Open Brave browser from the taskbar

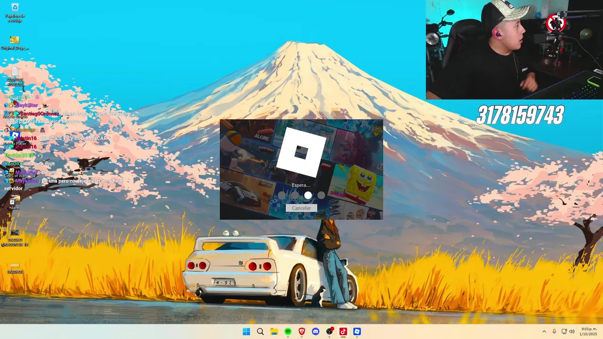302,331
